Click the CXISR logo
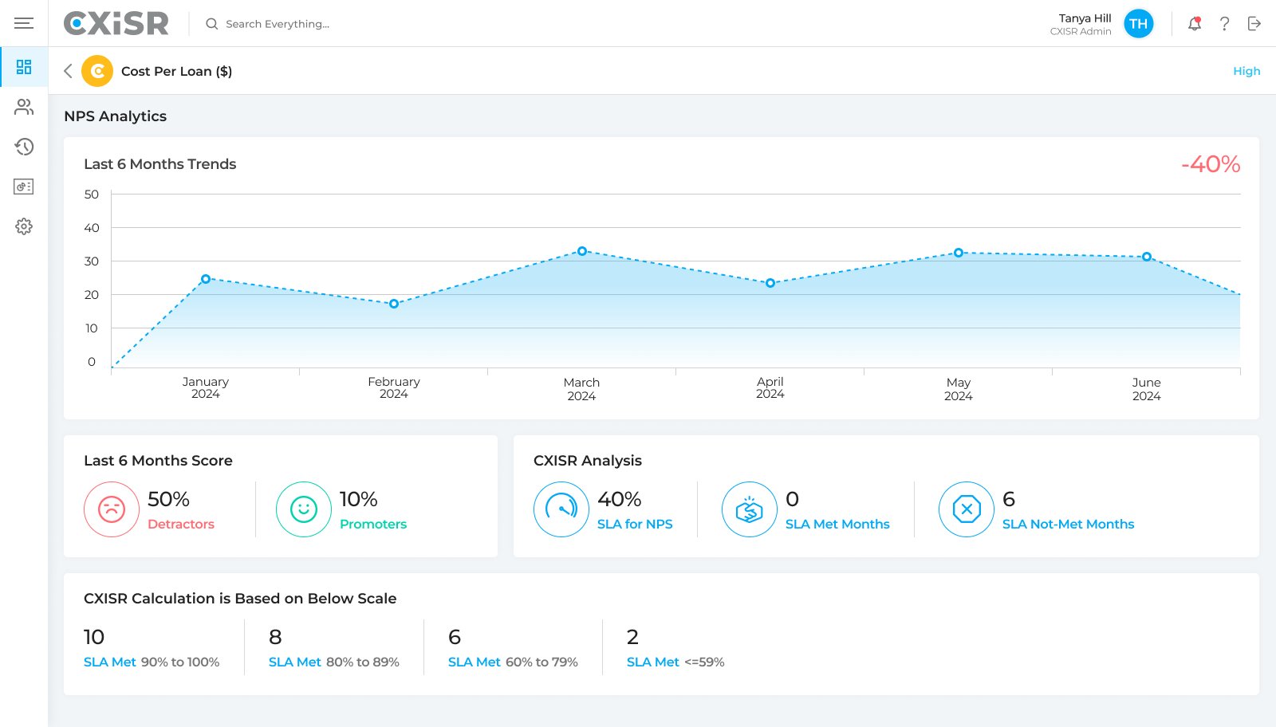Screen dimensions: 1276x727 tap(116, 24)
